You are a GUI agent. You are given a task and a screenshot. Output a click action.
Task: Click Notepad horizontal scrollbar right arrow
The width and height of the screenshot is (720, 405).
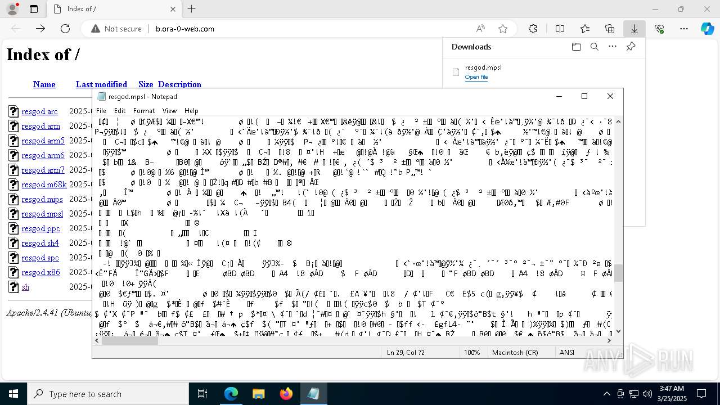coord(610,340)
